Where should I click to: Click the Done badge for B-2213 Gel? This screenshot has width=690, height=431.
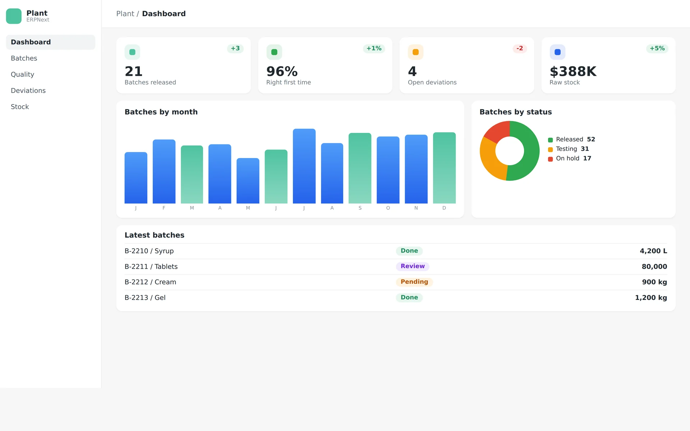[x=409, y=298]
